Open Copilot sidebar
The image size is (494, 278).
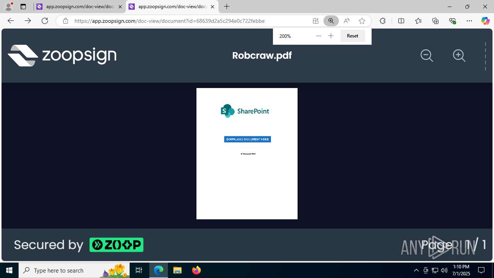point(485,21)
